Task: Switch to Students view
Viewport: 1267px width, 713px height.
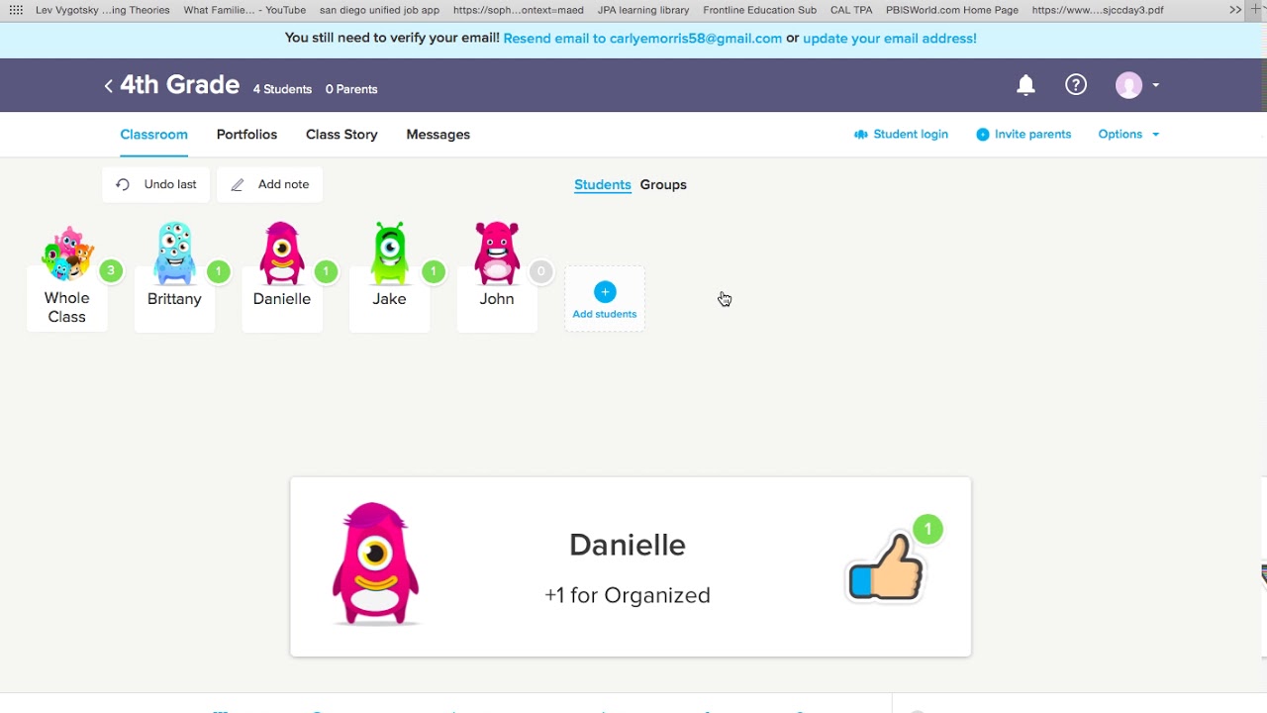Action: pyautogui.click(x=603, y=185)
